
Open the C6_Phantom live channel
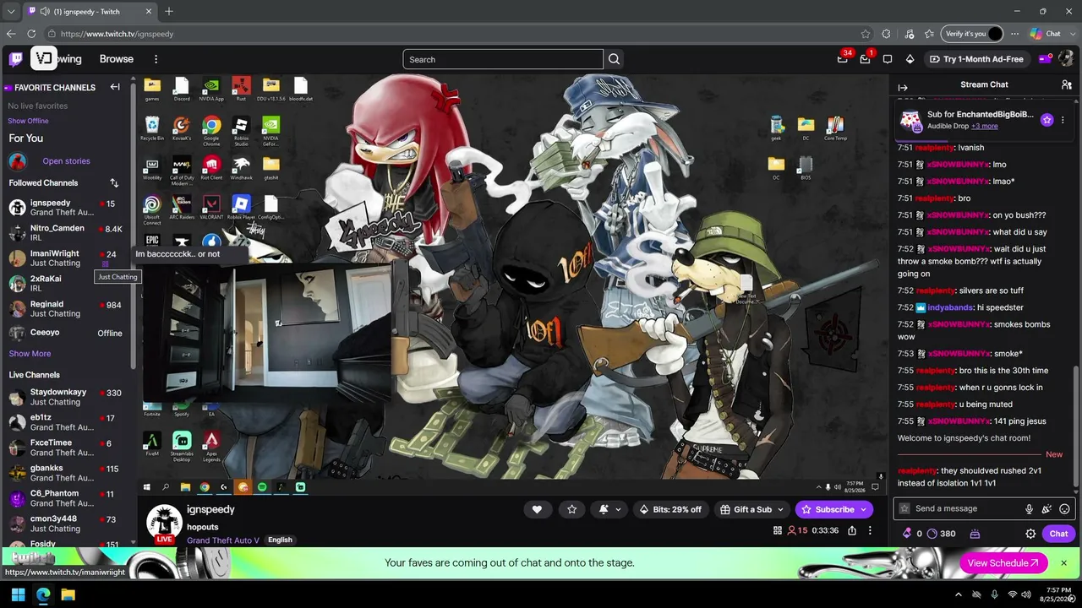click(66, 498)
